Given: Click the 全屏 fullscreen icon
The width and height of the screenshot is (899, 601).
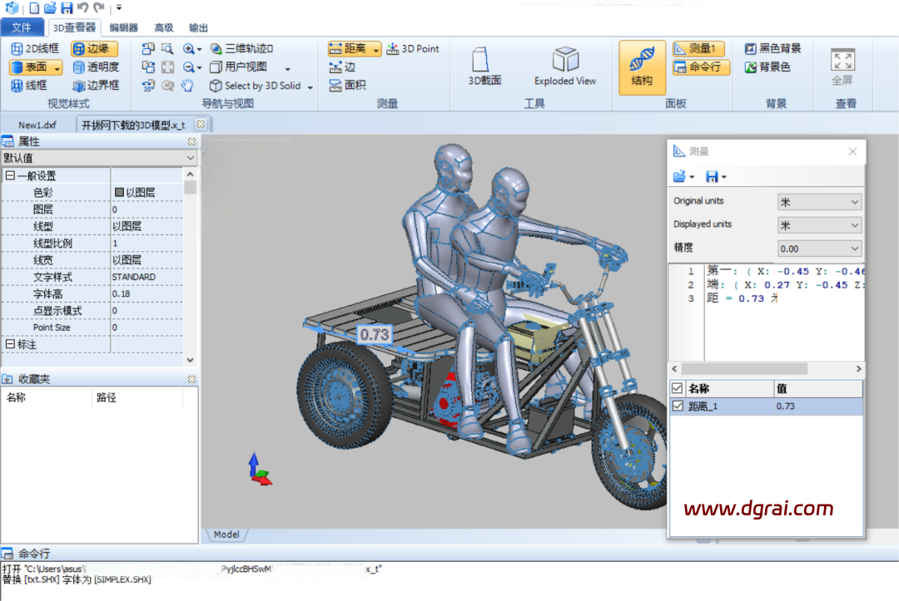Looking at the screenshot, I should 842,67.
